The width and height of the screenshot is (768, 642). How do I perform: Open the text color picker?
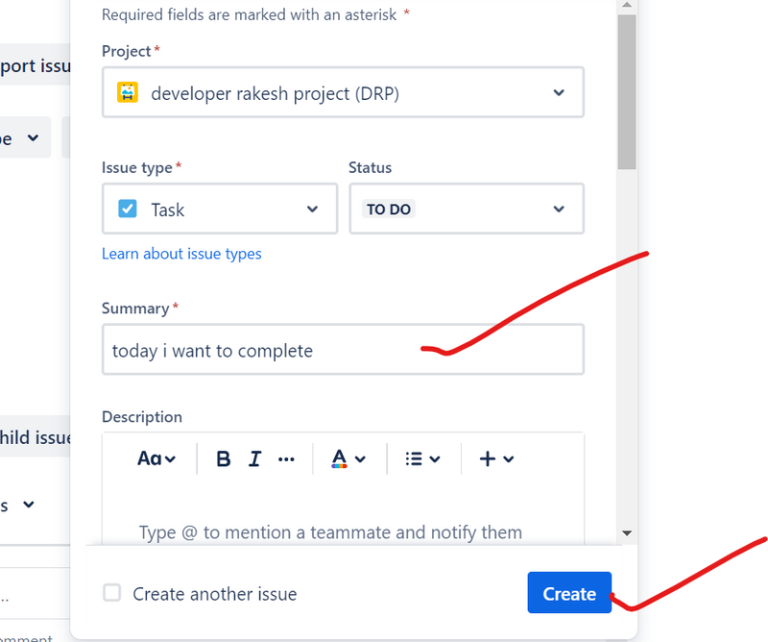coord(348,459)
